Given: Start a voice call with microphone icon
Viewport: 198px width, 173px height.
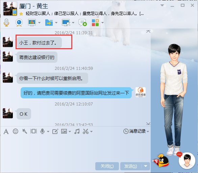Looking at the screenshot, I should 6,23.
